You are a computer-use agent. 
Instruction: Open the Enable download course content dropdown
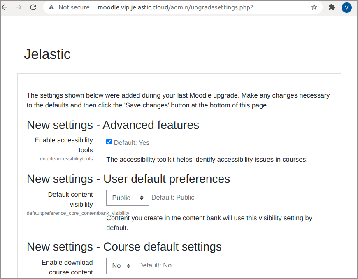[x=121, y=266]
